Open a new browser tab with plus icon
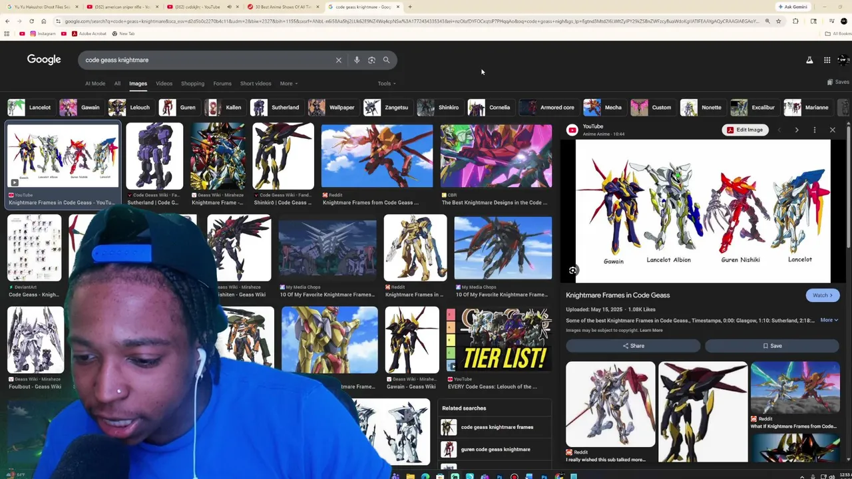 [410, 7]
